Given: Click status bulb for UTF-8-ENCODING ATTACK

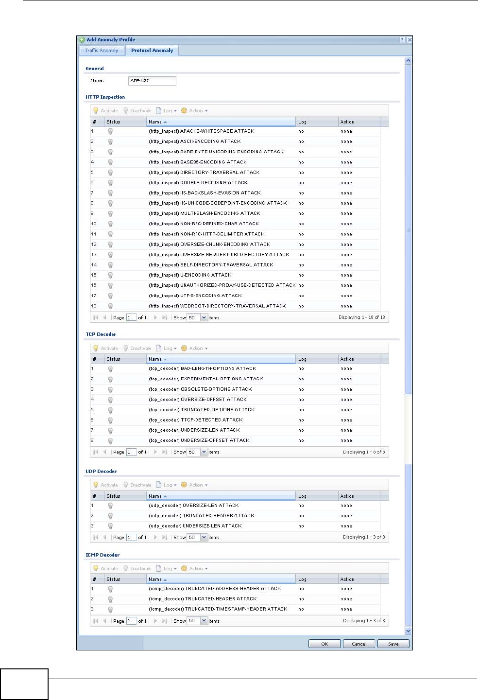Looking at the screenshot, I should [x=110, y=296].
